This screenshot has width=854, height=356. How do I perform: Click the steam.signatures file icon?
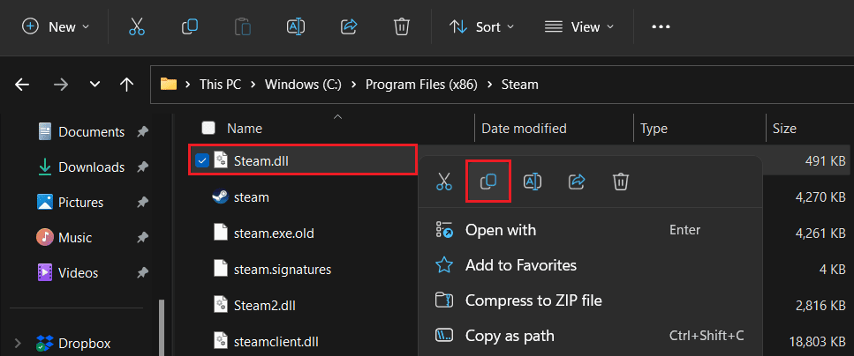[x=220, y=268]
